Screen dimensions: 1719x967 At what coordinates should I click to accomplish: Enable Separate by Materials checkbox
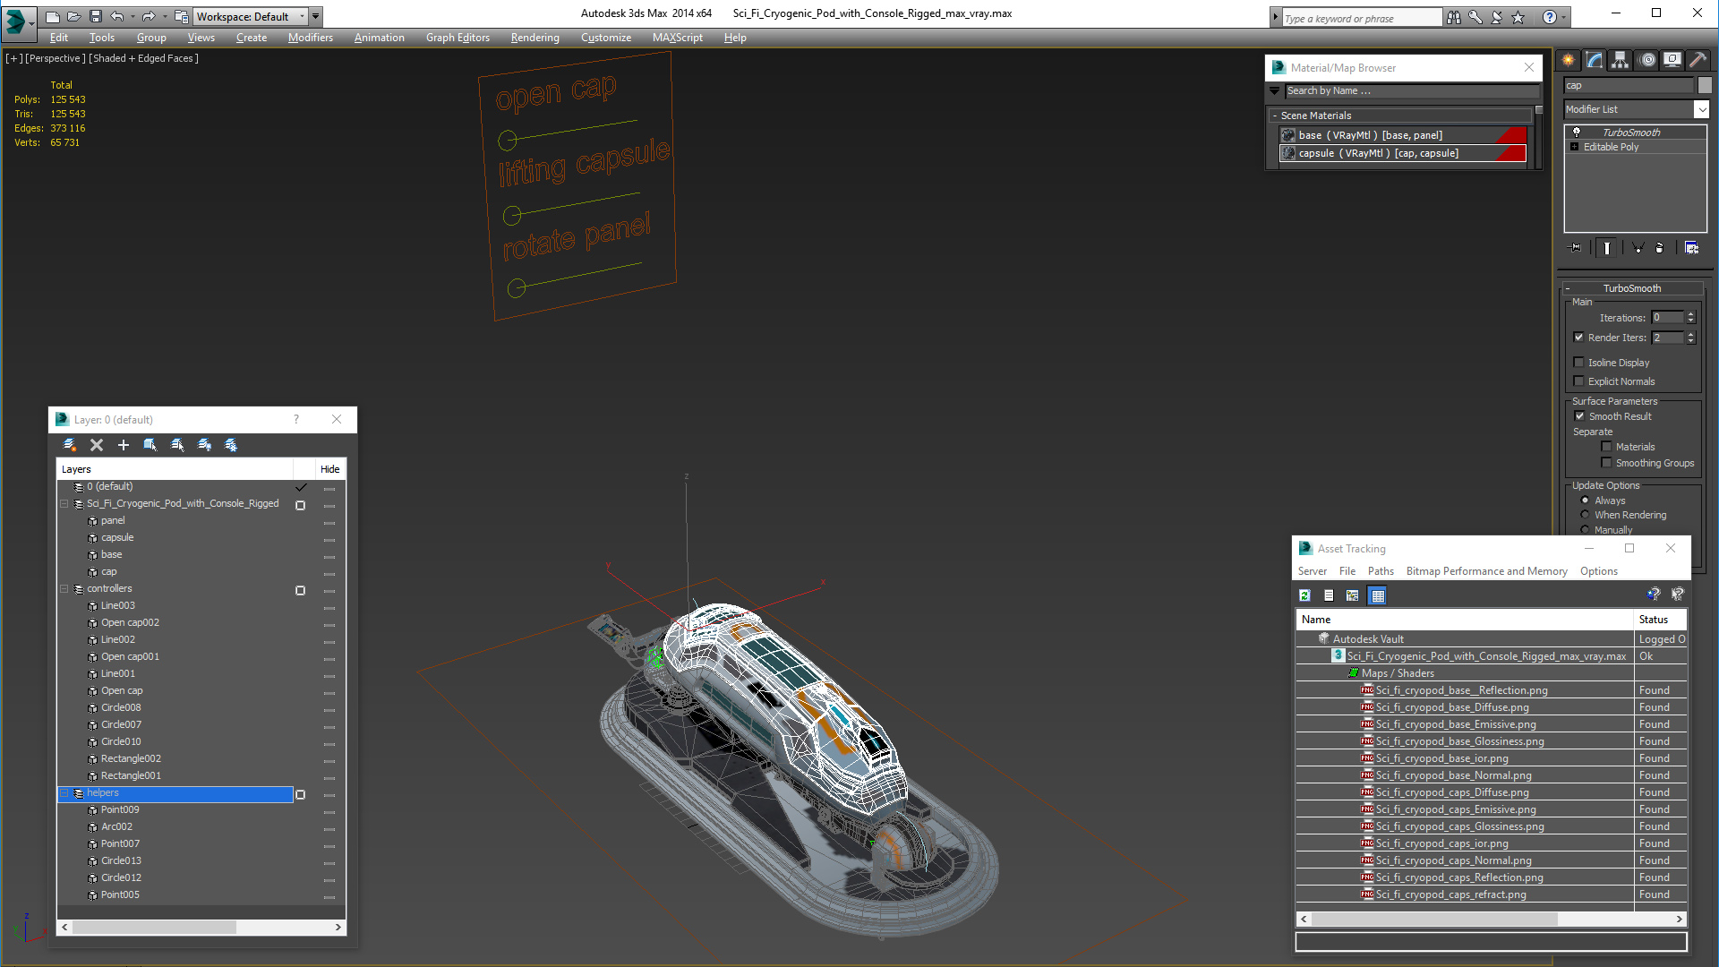1607,447
